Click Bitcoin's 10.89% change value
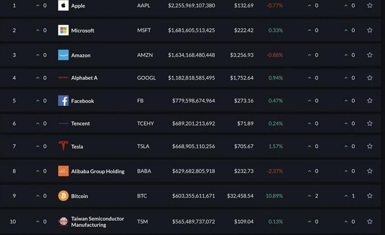This screenshot has height=235, width=385. click(274, 196)
